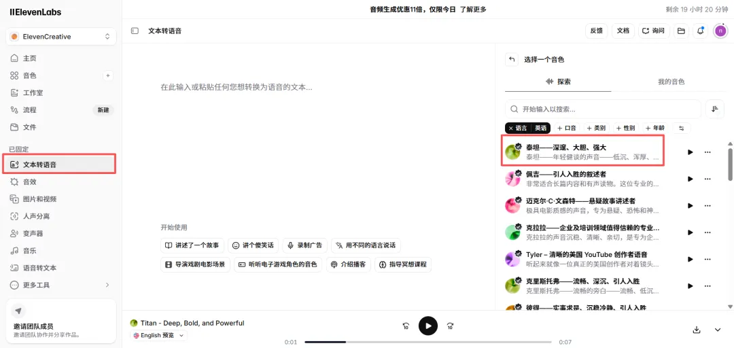This screenshot has height=348, width=734.
Task: Click the 反馈 feedback button
Action: 597,31
